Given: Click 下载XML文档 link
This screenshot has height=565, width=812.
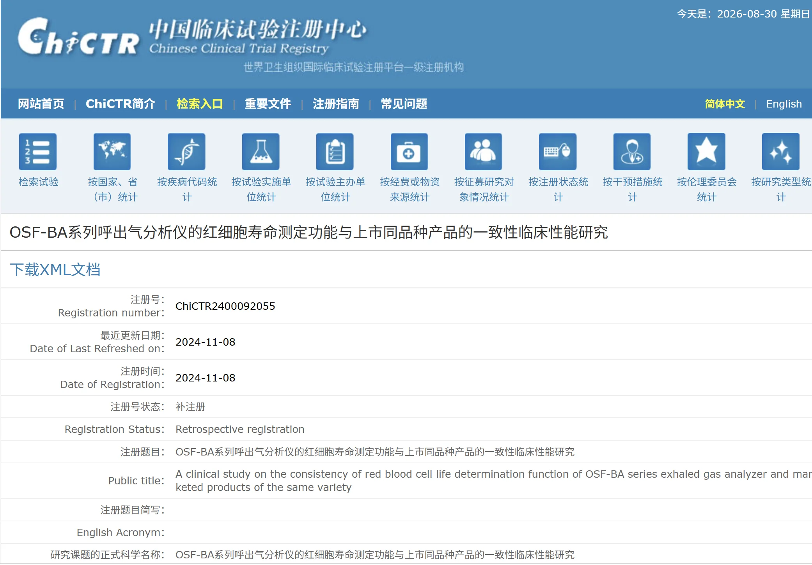Looking at the screenshot, I should 55,269.
